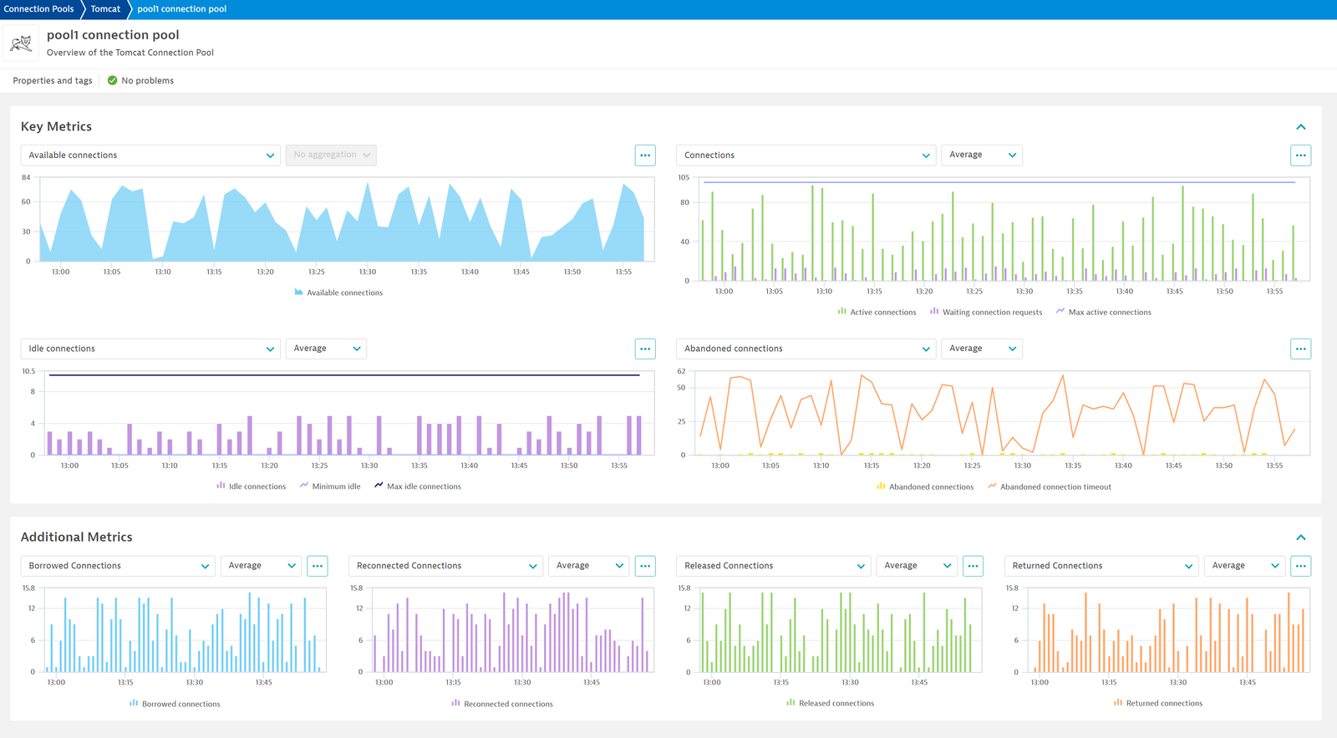Open Properties and tags

tap(53, 80)
